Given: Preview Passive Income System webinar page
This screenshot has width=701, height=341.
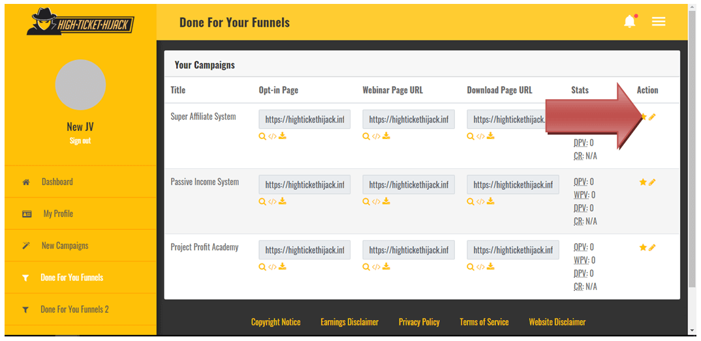Looking at the screenshot, I should point(366,201).
